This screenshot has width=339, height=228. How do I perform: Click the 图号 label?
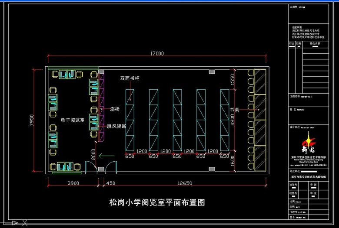pyautogui.click(x=292, y=217)
